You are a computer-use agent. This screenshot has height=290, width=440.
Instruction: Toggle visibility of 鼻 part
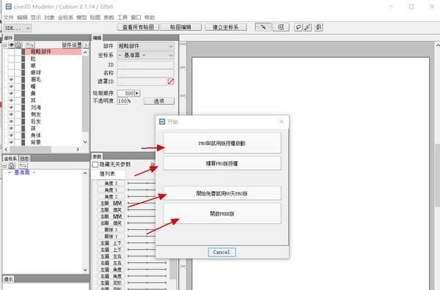pos(11,94)
